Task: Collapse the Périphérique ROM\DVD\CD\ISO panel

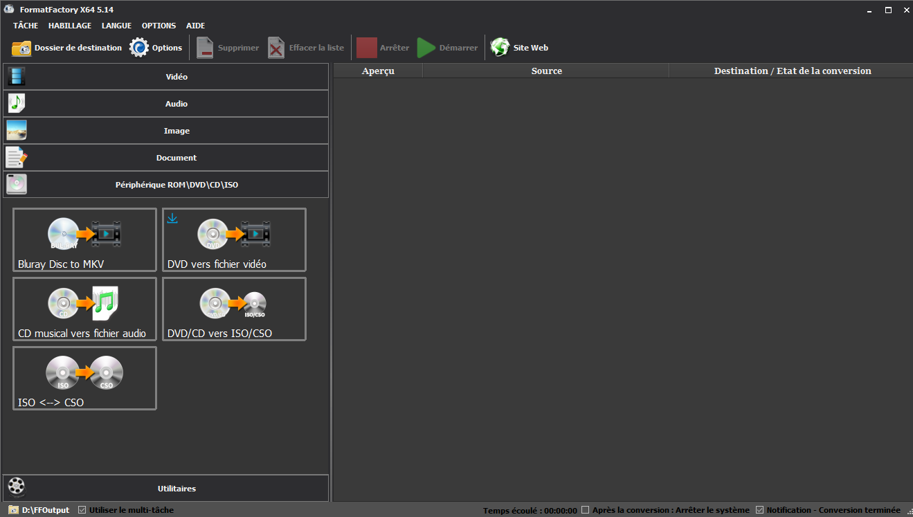Action: click(x=166, y=185)
